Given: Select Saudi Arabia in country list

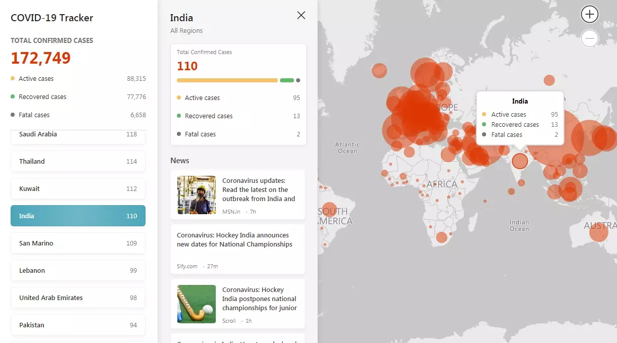Looking at the screenshot, I should pyautogui.click(x=78, y=135).
